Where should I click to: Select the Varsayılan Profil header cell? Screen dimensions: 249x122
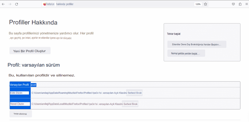click(20, 85)
